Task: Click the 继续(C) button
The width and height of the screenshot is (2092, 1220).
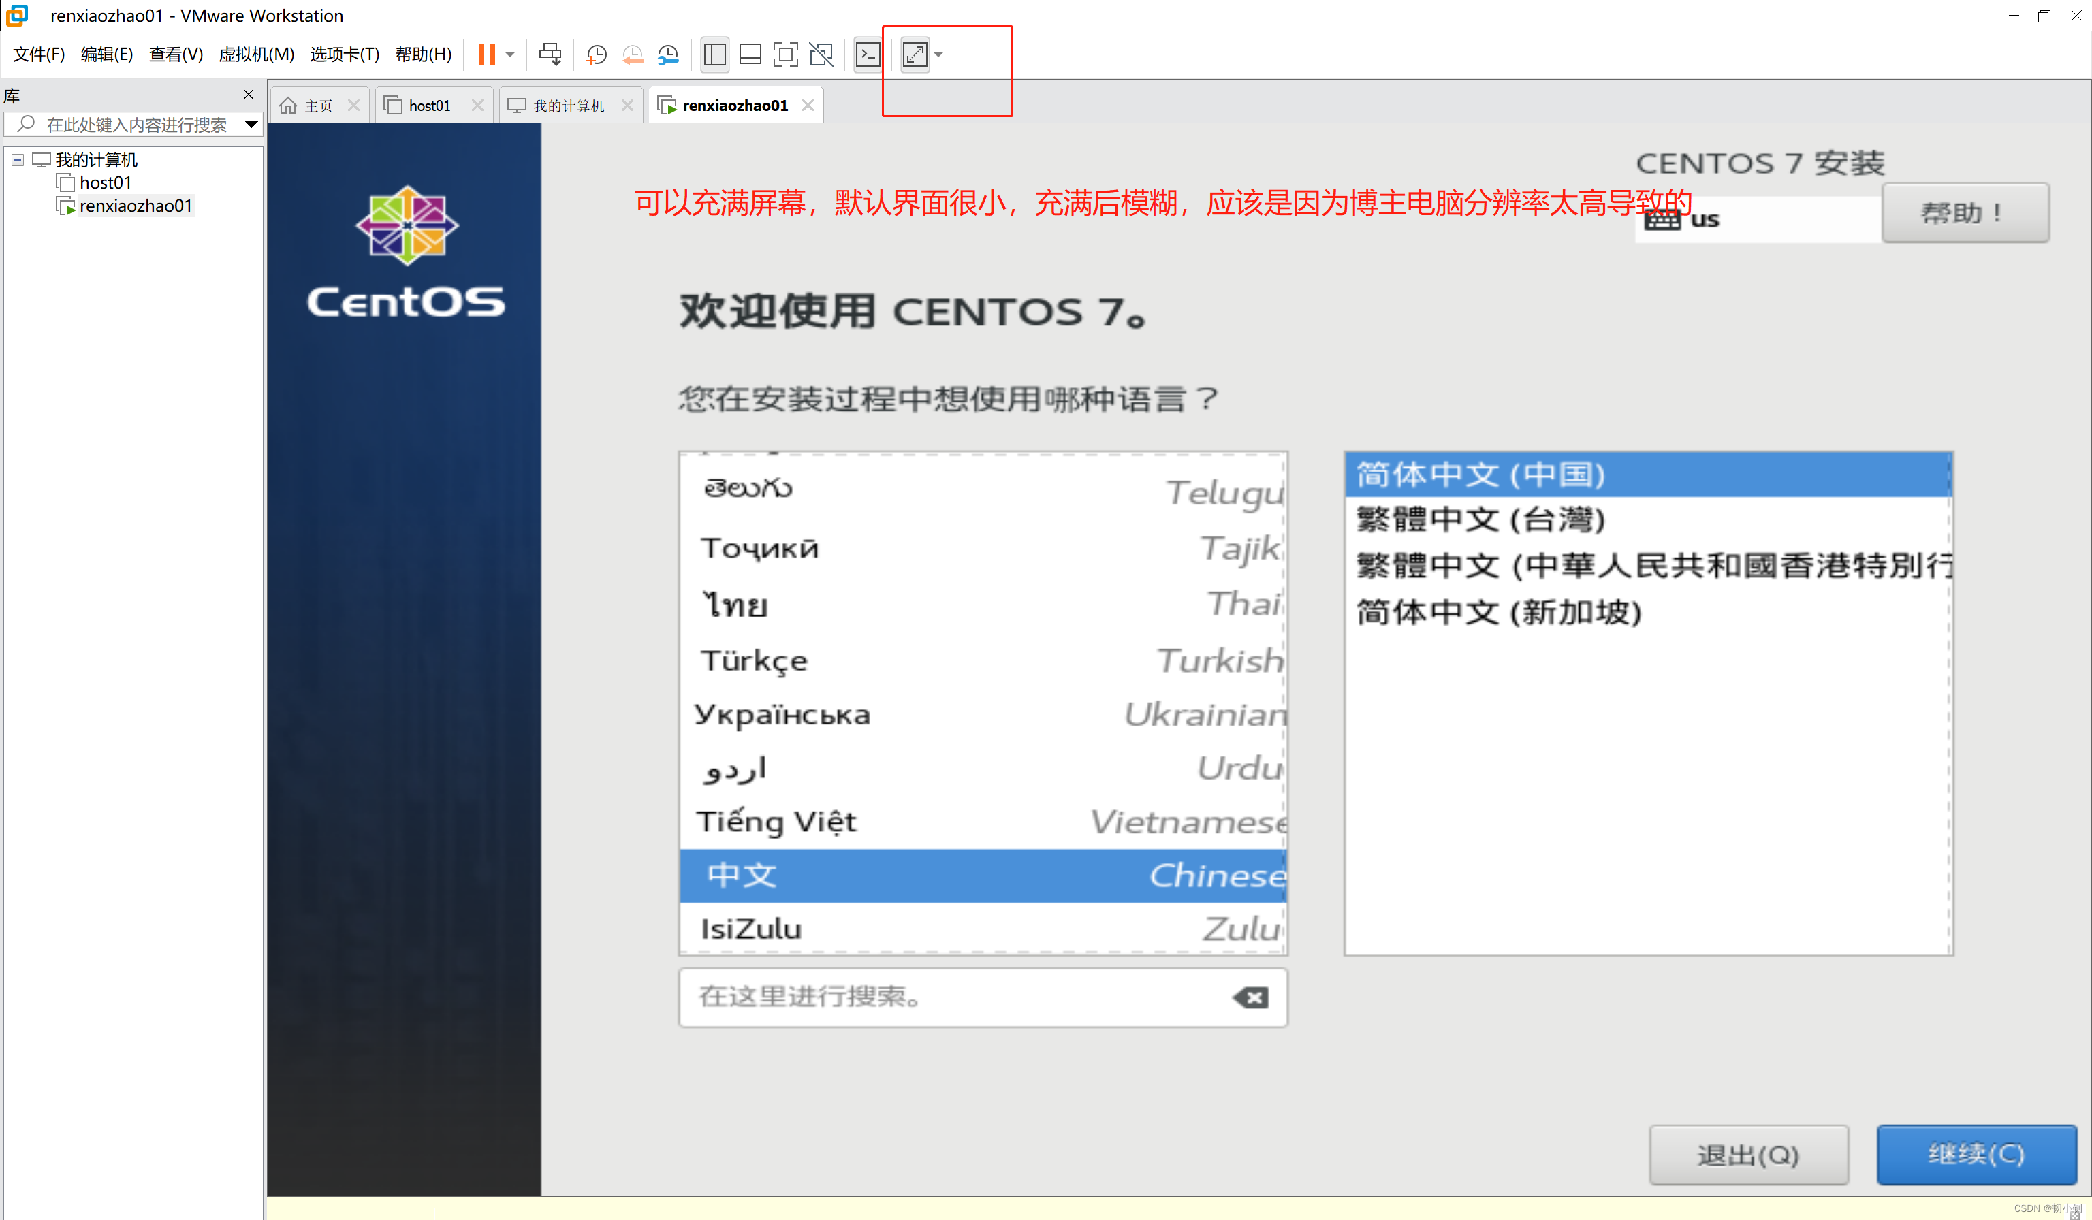Action: tap(1976, 1153)
